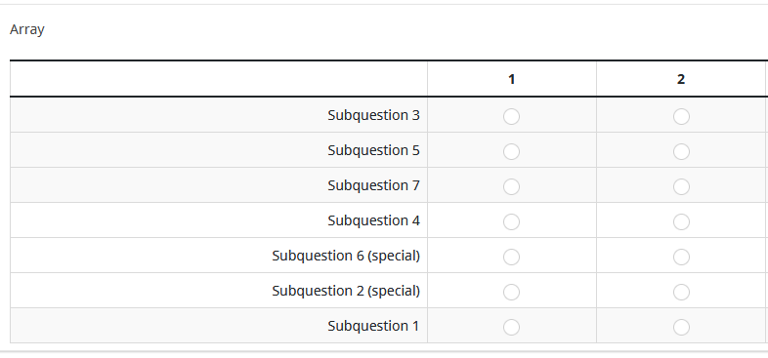Viewport: 768px width, 358px height.
Task: Choose option 1 for Subquestion 2 (special)
Action: [511, 292]
